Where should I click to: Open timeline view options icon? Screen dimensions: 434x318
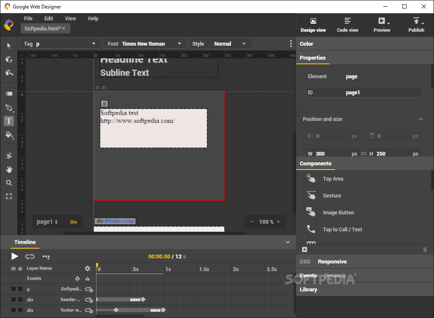pyautogui.click(x=46, y=257)
